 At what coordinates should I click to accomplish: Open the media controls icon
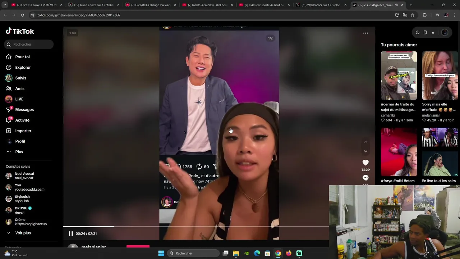click(437, 15)
